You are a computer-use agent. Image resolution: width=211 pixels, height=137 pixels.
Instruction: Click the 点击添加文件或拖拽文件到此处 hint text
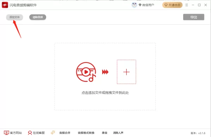105,93
